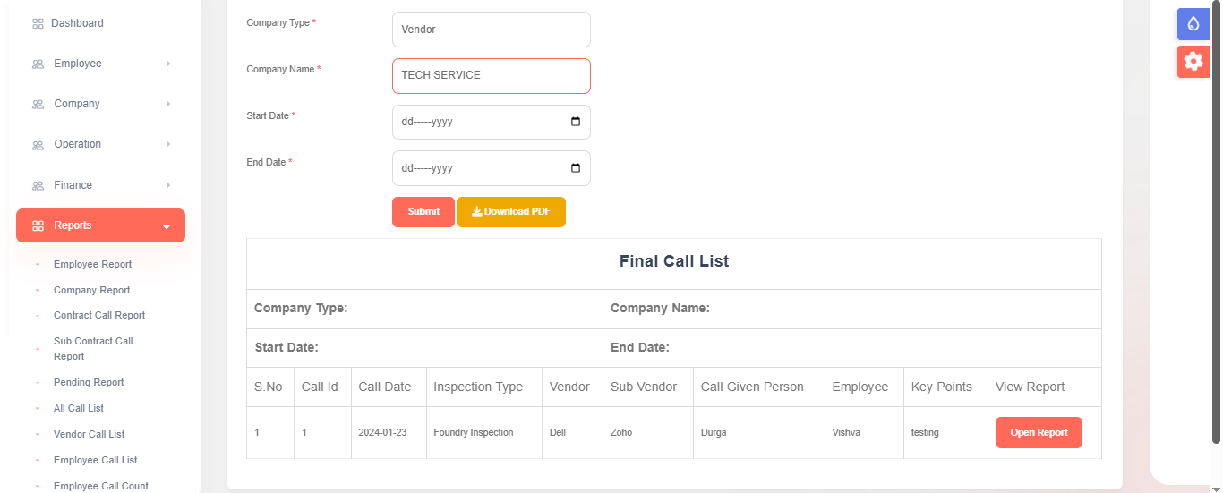This screenshot has width=1223, height=493.
Task: Click the blue droplet theme icon
Action: [x=1193, y=24]
